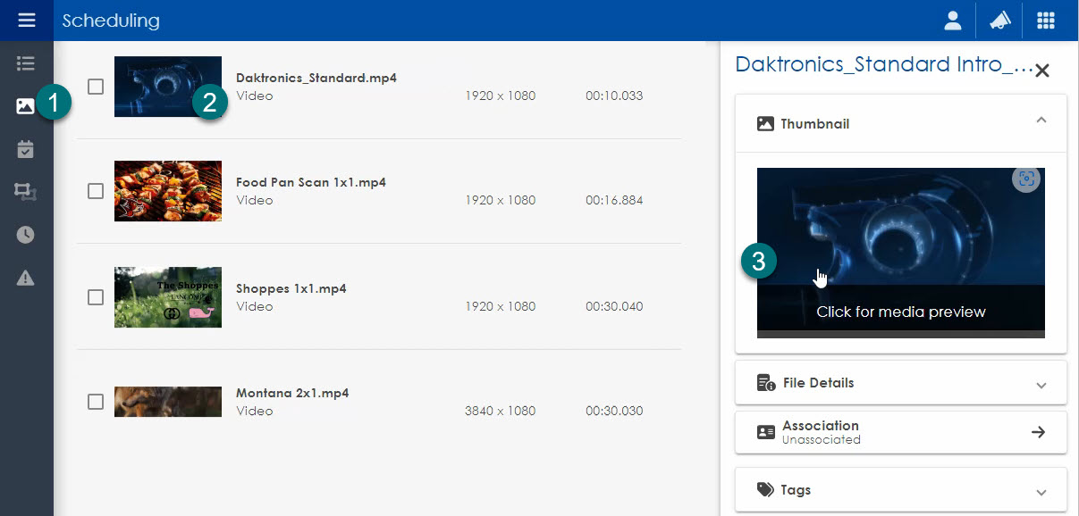Open the navigation hamburger menu
1079x516 pixels.
25,20
